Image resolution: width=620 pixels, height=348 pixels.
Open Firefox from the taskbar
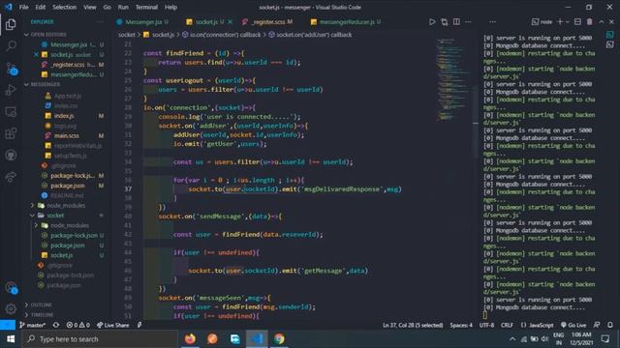click(x=190, y=339)
